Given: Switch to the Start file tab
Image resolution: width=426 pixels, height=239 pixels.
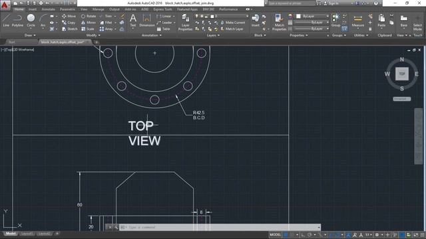Looking at the screenshot, I should click(12, 42).
